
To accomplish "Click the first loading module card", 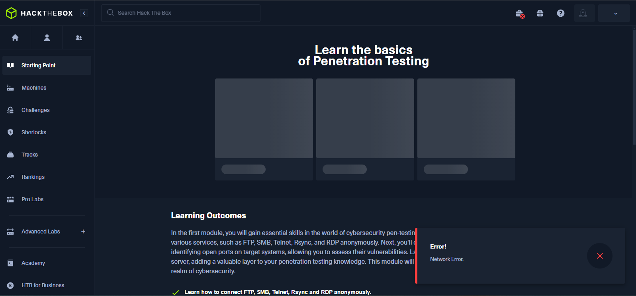I will tap(264, 129).
